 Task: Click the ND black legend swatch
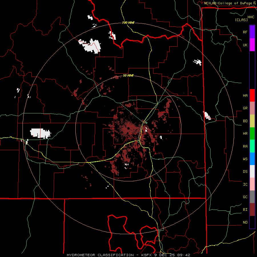click(252, 222)
